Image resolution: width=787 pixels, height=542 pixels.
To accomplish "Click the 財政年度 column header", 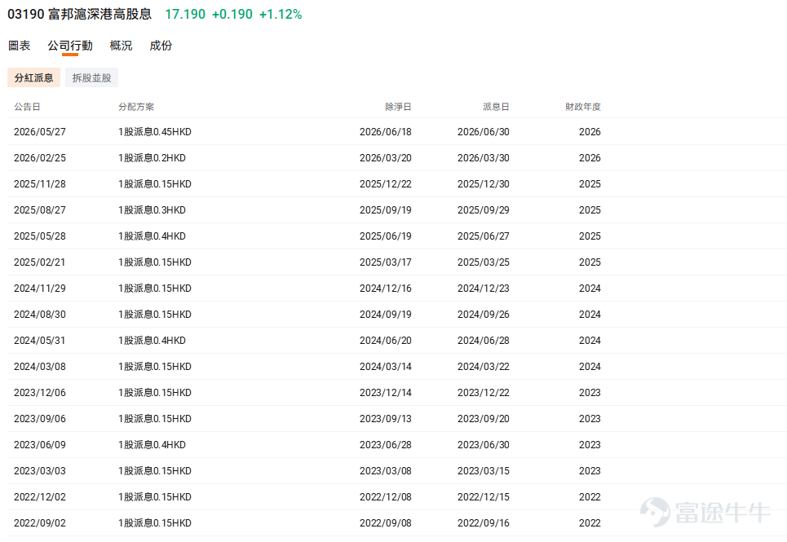I will tap(583, 107).
